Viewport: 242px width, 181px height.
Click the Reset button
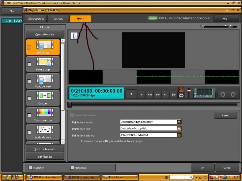pyautogui.click(x=225, y=115)
